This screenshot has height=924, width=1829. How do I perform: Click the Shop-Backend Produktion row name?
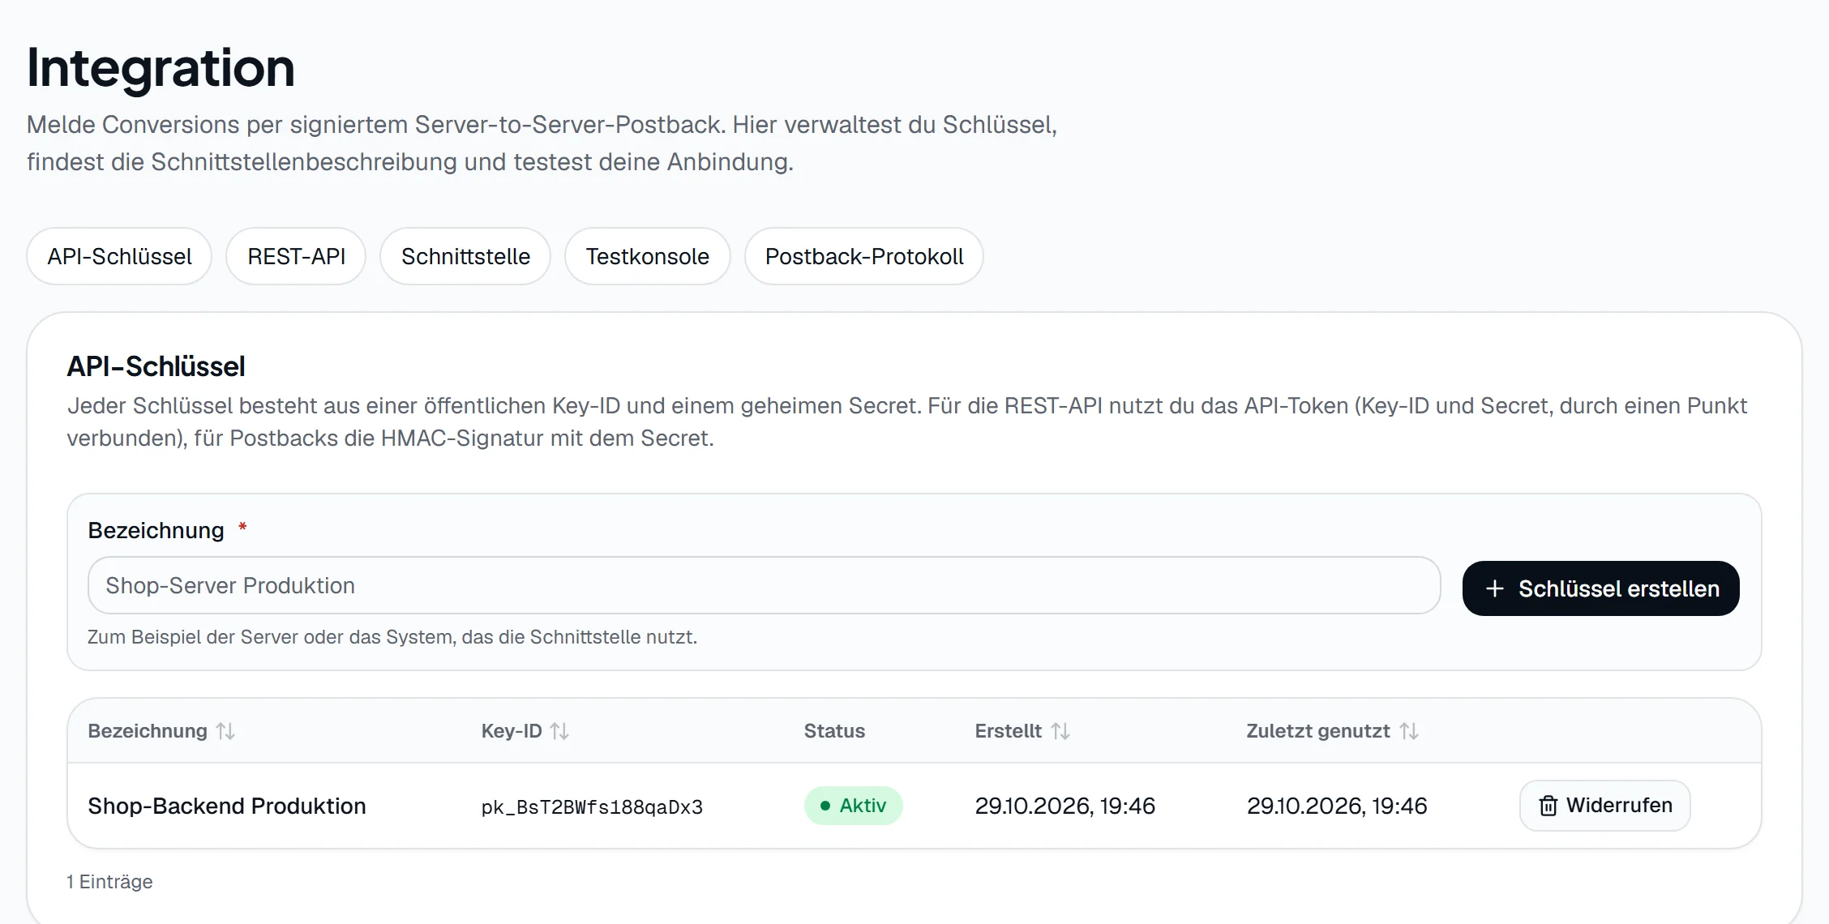[x=227, y=806]
